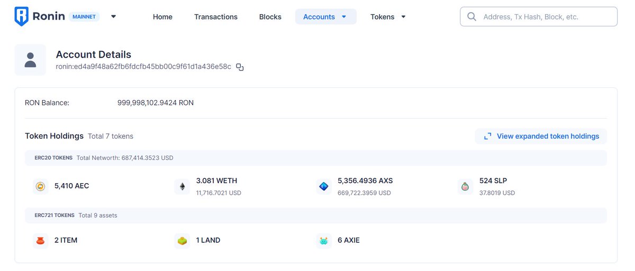This screenshot has width=635, height=271.
Task: Click the 999,998,102.9424 RON balance value
Action: [x=156, y=103]
